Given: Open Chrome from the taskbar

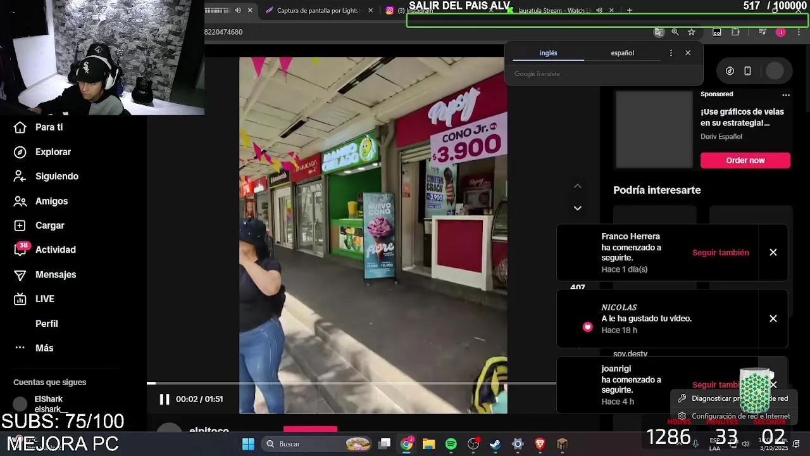Looking at the screenshot, I should coord(406,444).
